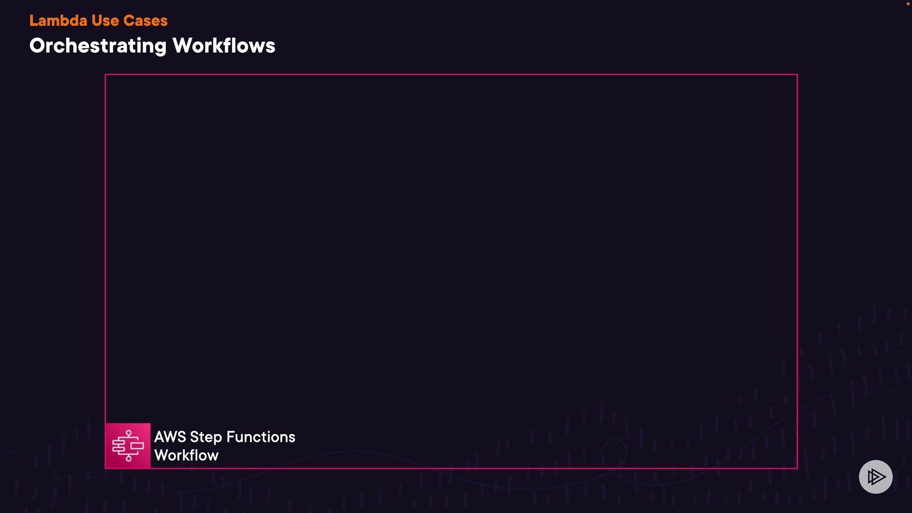This screenshot has width=912, height=513.
Task: Click the word "Functions" in the service label
Action: coord(261,437)
